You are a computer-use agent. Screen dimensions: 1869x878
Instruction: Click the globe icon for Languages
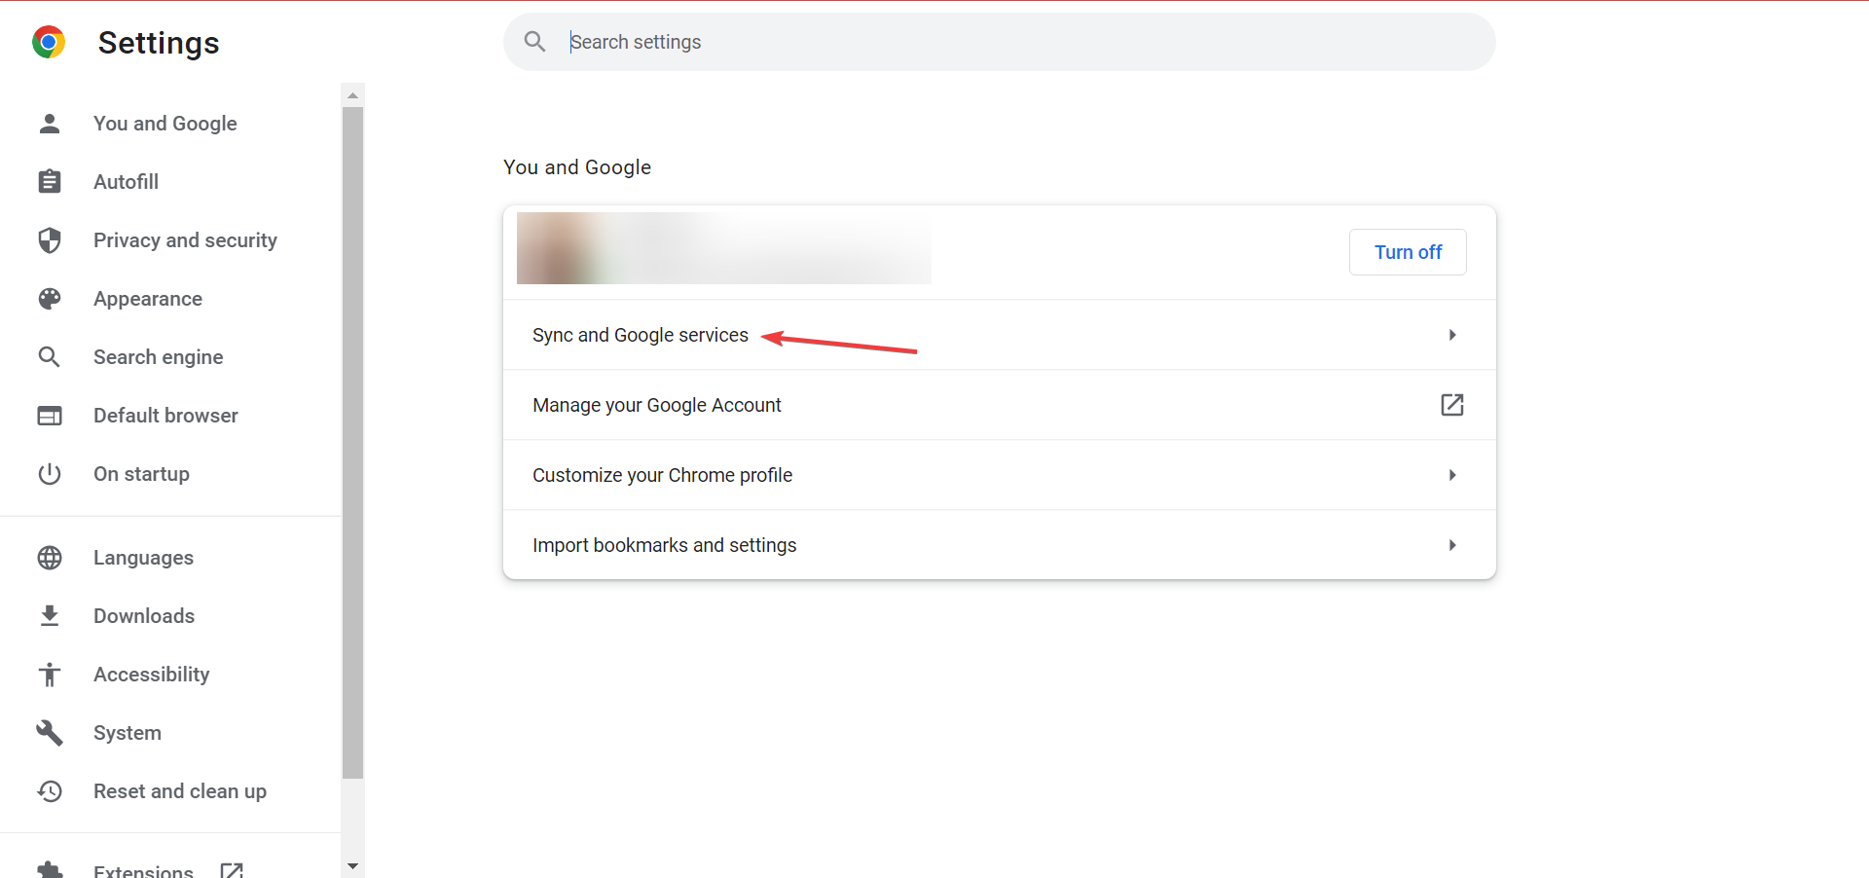[50, 558]
